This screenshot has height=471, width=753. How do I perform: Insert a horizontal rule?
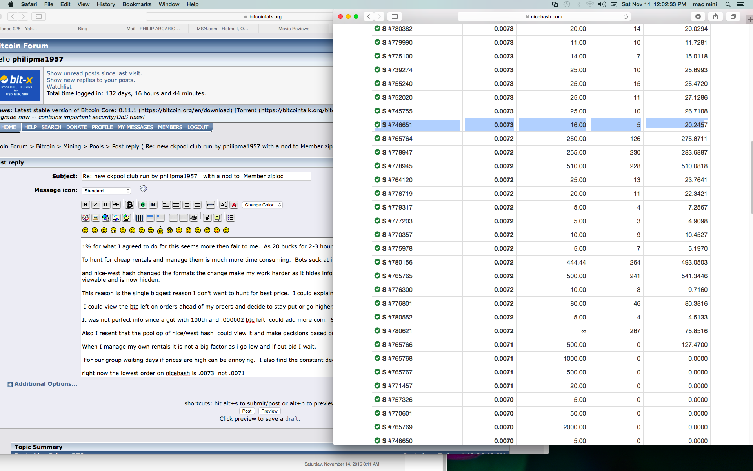pos(210,205)
